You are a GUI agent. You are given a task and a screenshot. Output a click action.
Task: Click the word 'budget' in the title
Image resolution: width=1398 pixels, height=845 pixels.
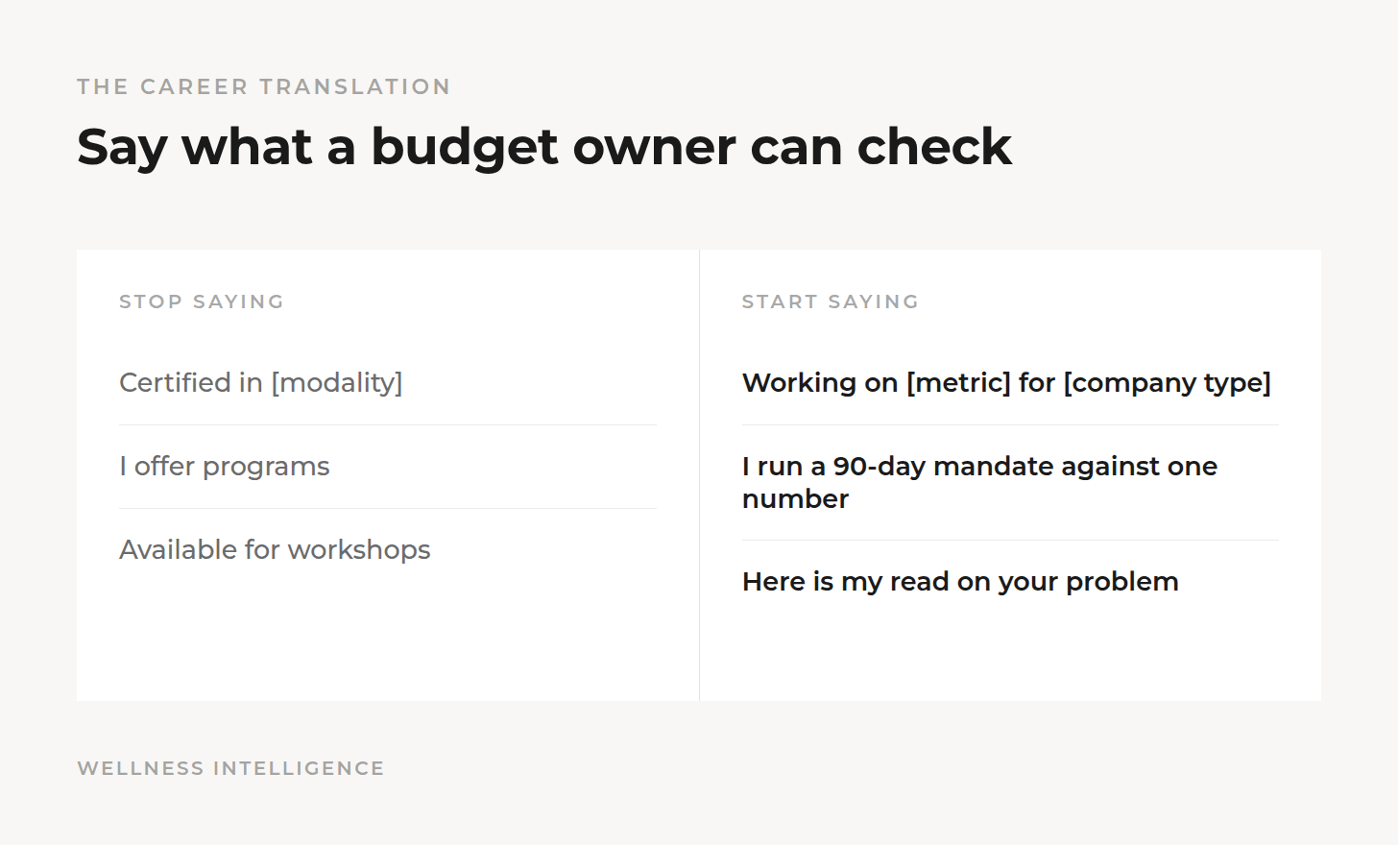click(x=465, y=147)
